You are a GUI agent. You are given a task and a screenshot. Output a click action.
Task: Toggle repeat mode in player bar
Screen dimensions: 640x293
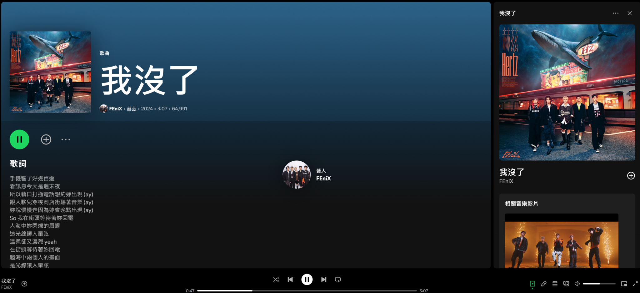338,280
